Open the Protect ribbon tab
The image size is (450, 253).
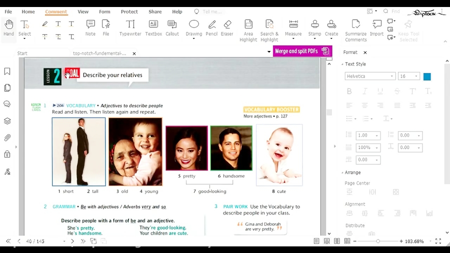click(129, 11)
